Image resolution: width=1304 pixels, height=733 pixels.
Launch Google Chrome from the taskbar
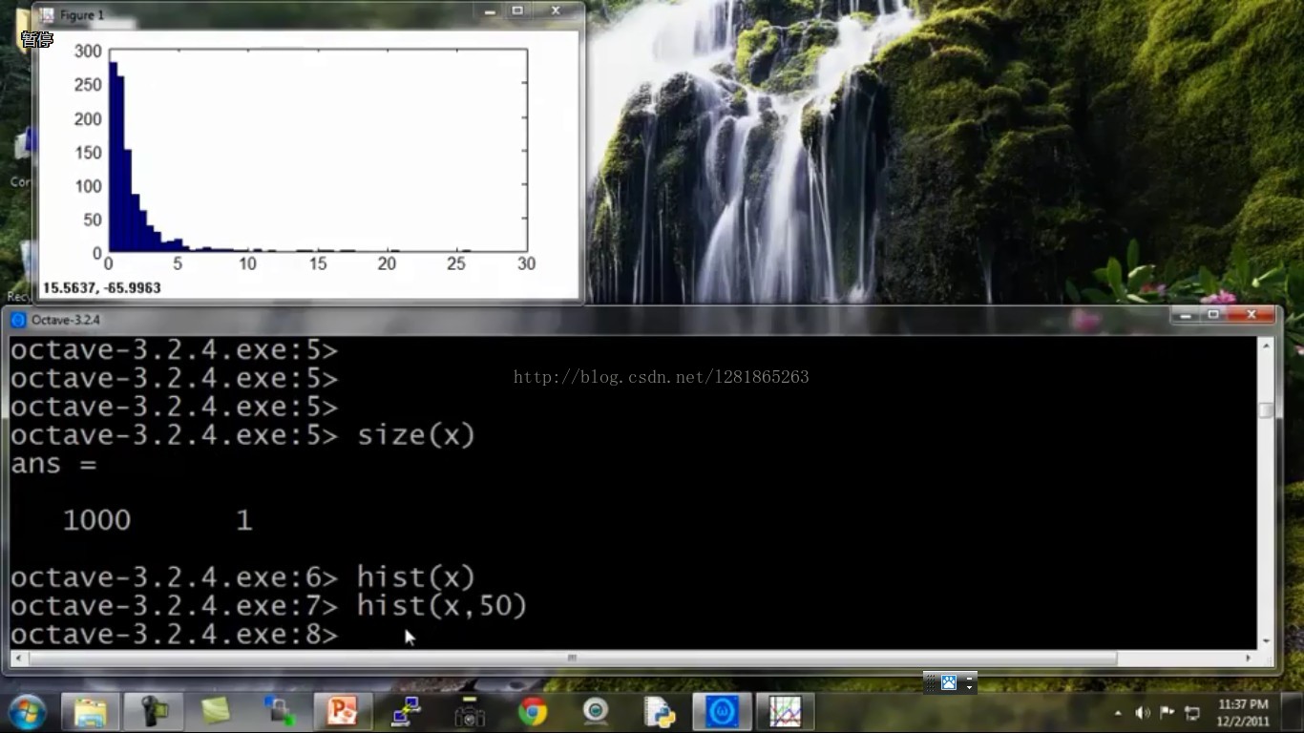coord(533,712)
